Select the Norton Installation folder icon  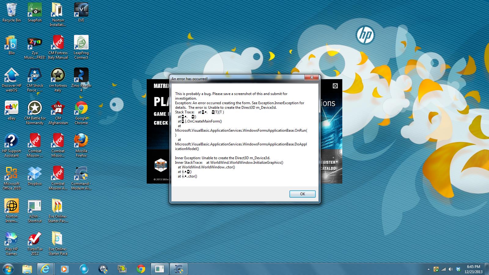pyautogui.click(x=58, y=15)
